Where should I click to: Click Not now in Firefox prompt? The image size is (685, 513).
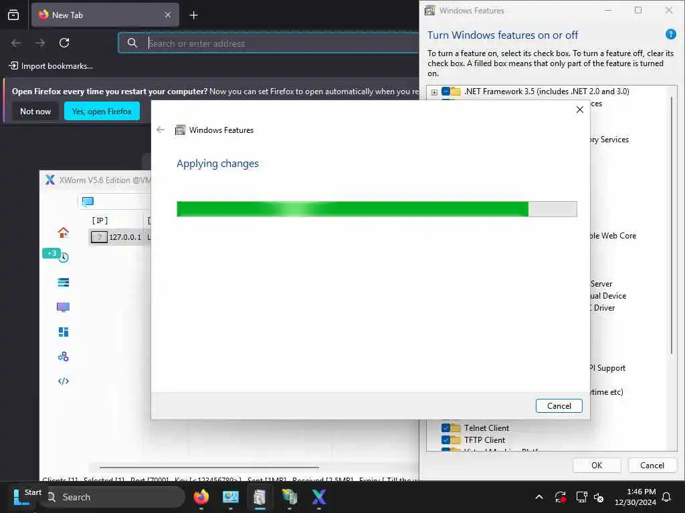pos(35,112)
